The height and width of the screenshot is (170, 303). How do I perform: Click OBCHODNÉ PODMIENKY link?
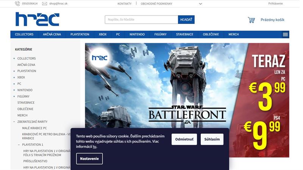tap(156, 4)
